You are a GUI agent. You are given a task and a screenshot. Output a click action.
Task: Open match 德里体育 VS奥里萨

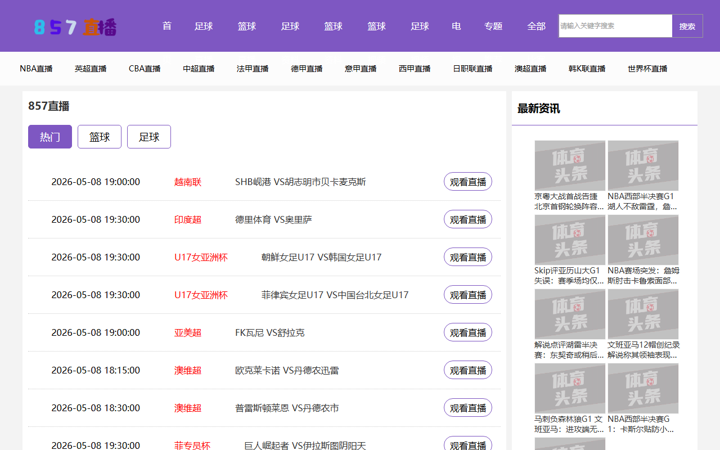[273, 219]
